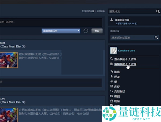Click the 视频 video icon in sidebar

112,101
